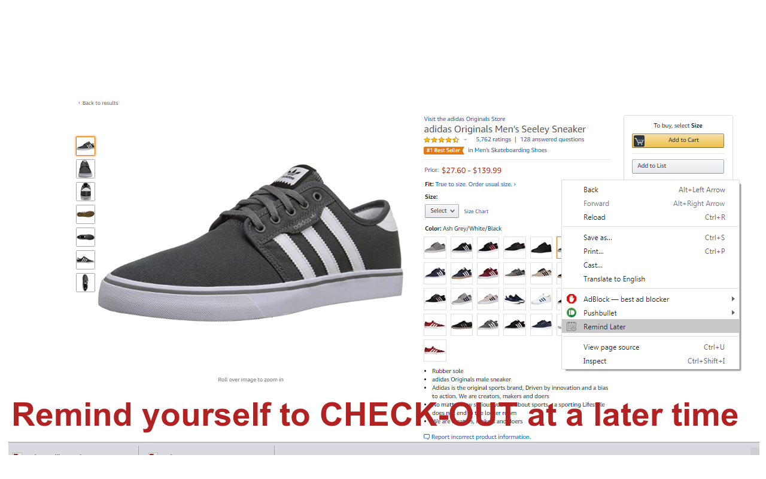
Task: Choose the first grey shoe color swatch
Action: 435,247
